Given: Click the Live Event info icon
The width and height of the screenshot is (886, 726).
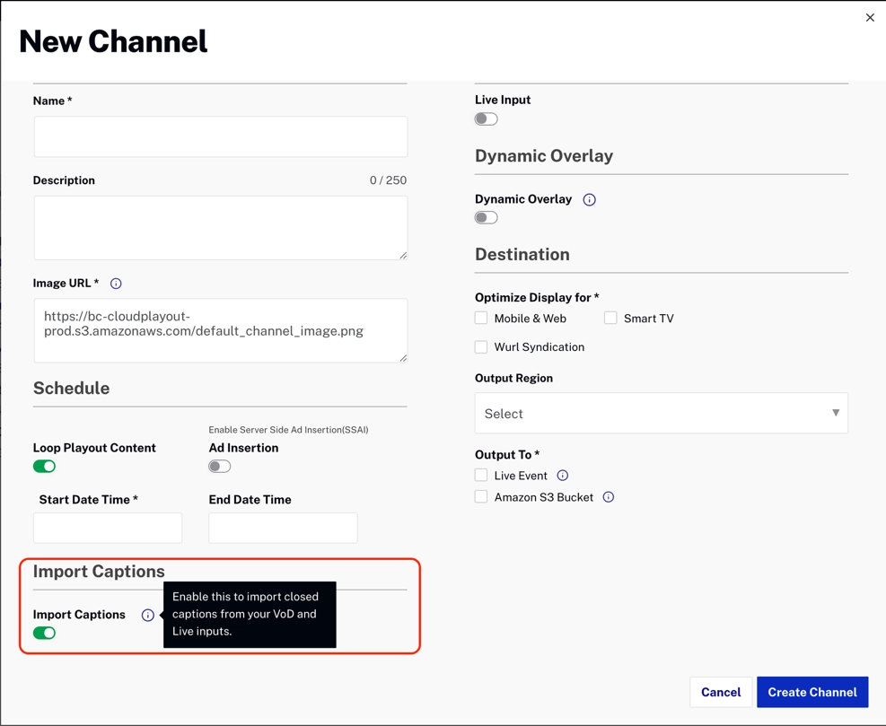Looking at the screenshot, I should (563, 476).
